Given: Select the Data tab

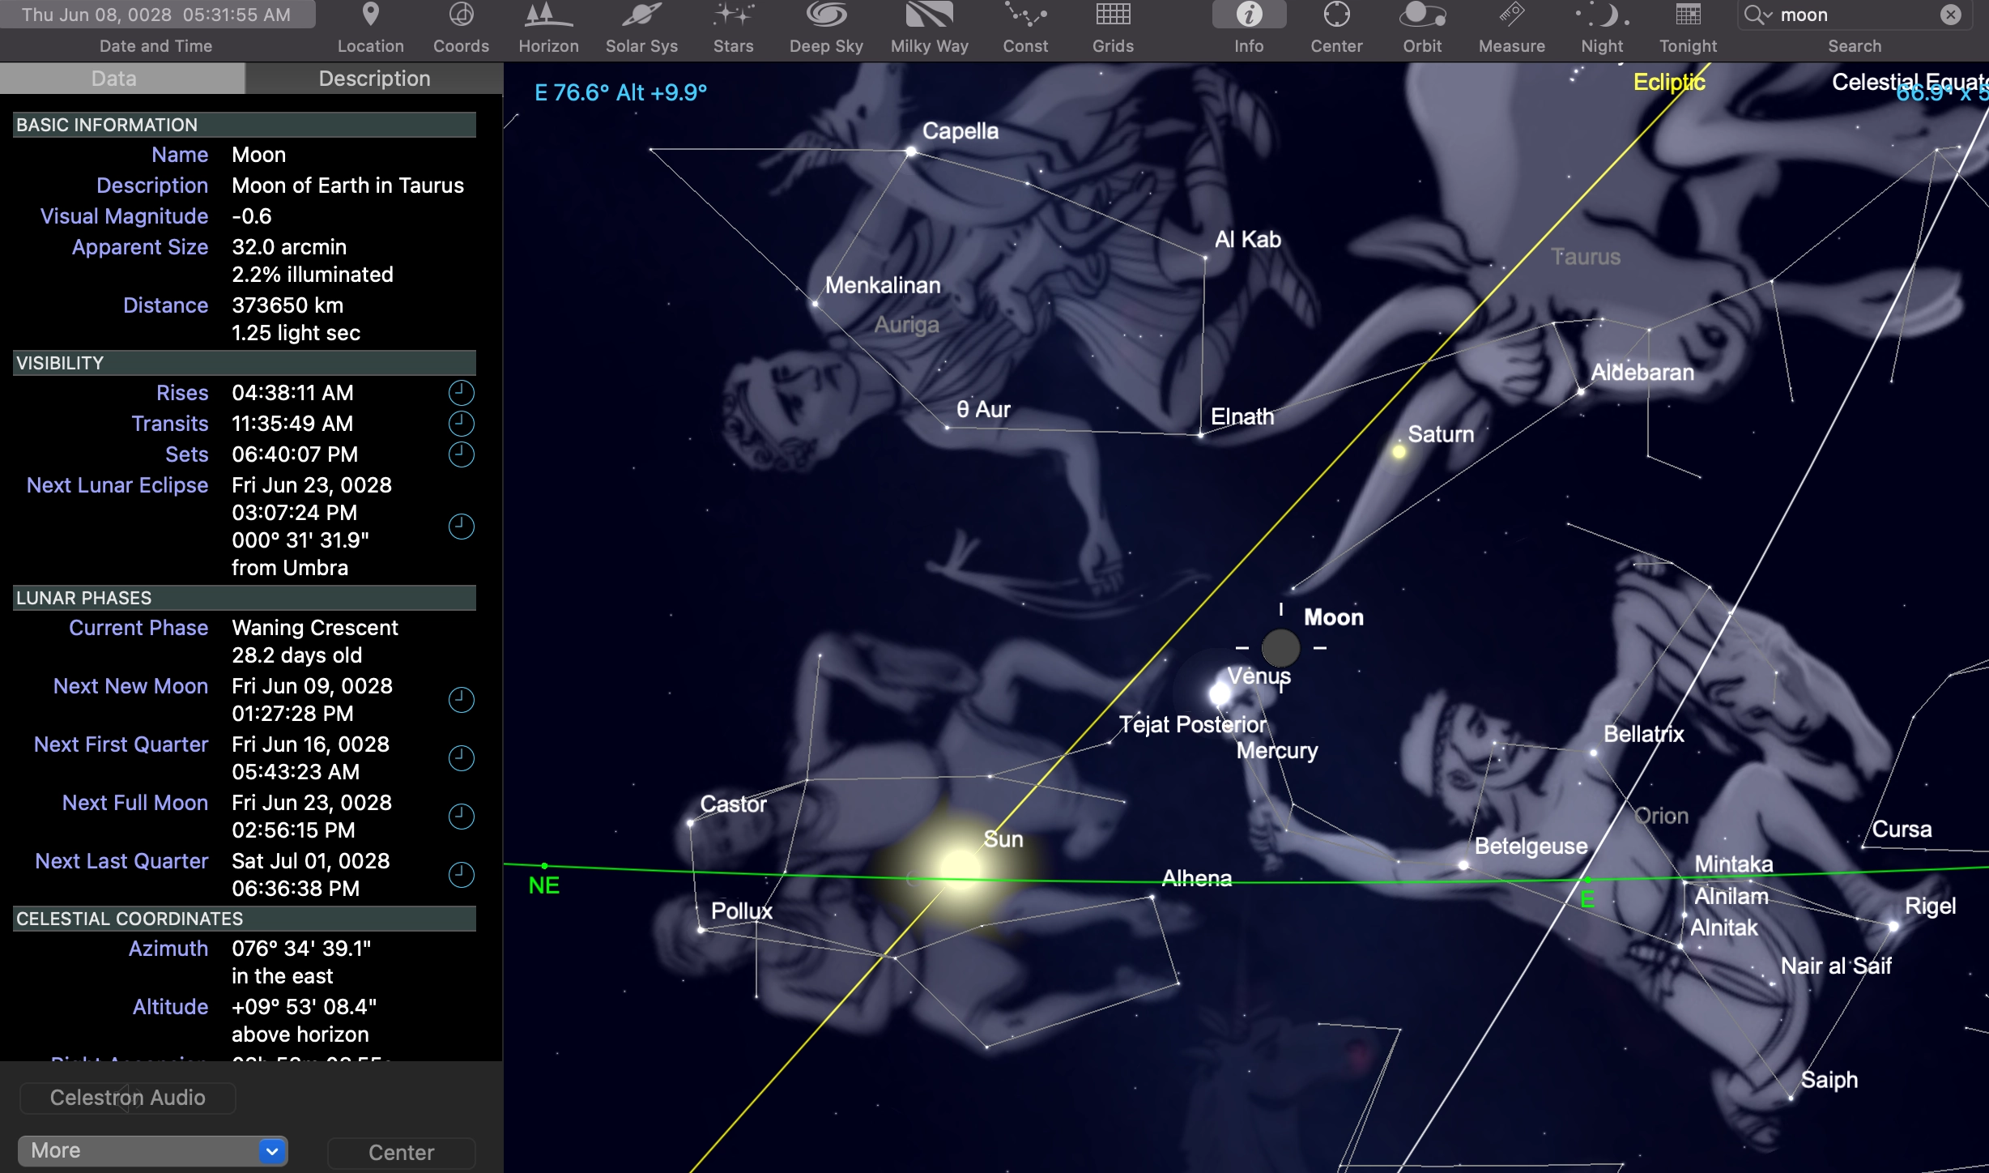Looking at the screenshot, I should coord(114,79).
